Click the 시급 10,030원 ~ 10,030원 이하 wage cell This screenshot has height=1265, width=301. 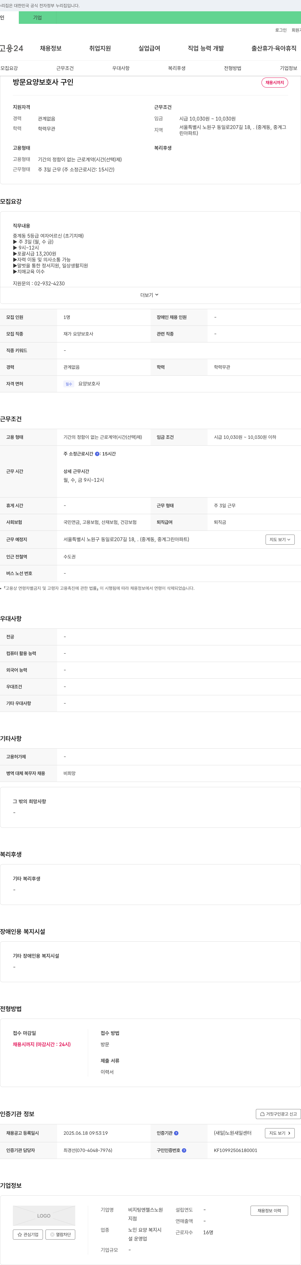pyautogui.click(x=245, y=437)
